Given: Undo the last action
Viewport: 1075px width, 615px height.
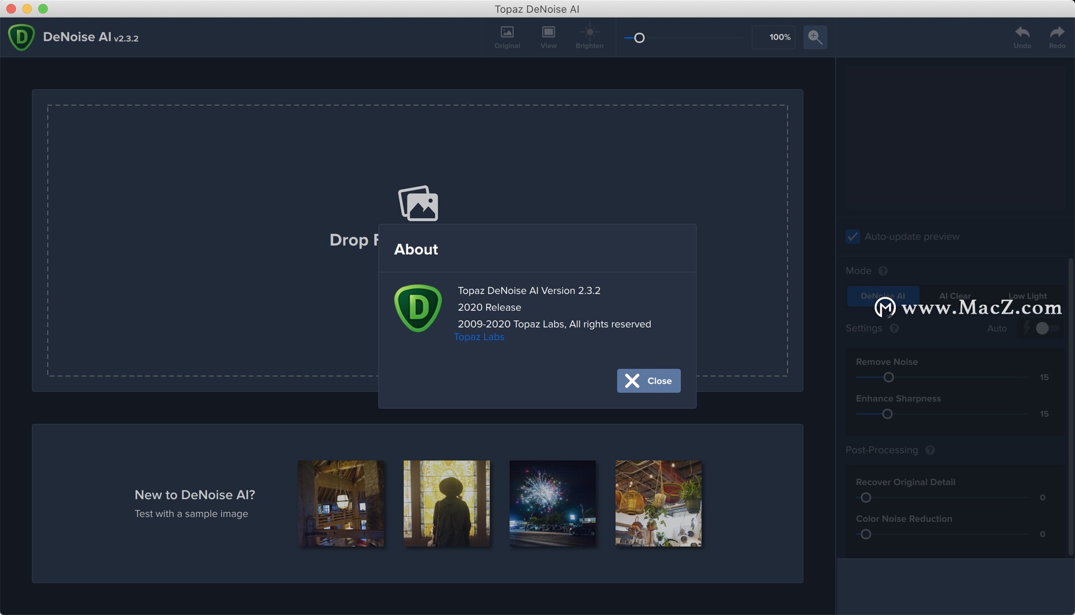Looking at the screenshot, I should (x=1022, y=37).
